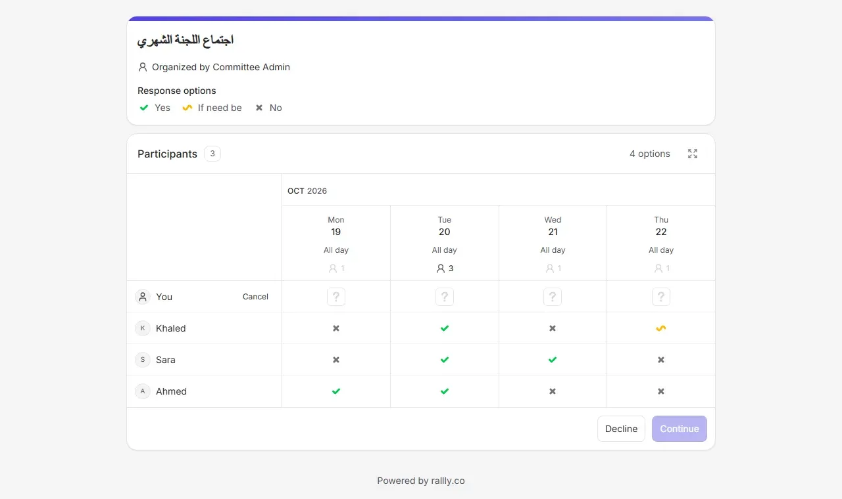Click the Arabic poll title heading
The height and width of the screenshot is (499, 842).
[x=186, y=40]
